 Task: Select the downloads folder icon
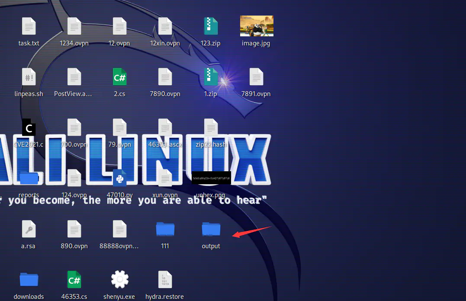point(29,280)
